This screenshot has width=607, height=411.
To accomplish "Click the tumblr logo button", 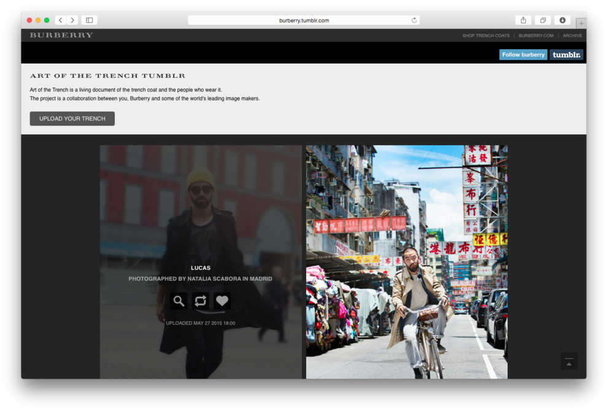I will [x=566, y=55].
